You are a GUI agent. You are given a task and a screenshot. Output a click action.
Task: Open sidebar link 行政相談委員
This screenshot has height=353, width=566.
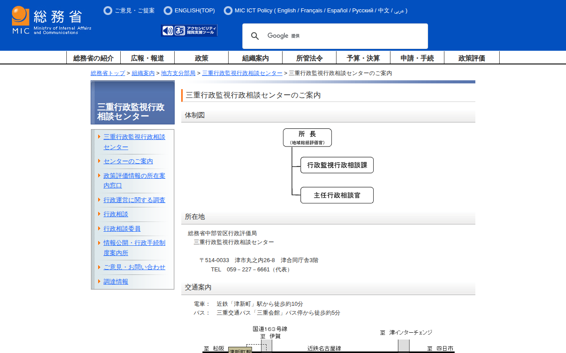[x=122, y=229]
